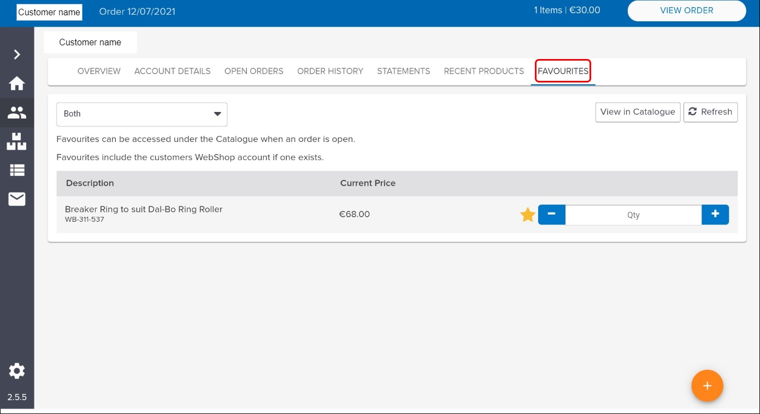
Task: Switch to the Order History tab
Action: click(x=330, y=71)
